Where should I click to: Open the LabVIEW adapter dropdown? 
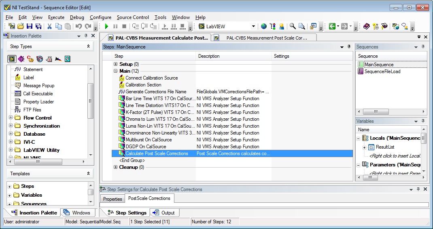pos(253,27)
